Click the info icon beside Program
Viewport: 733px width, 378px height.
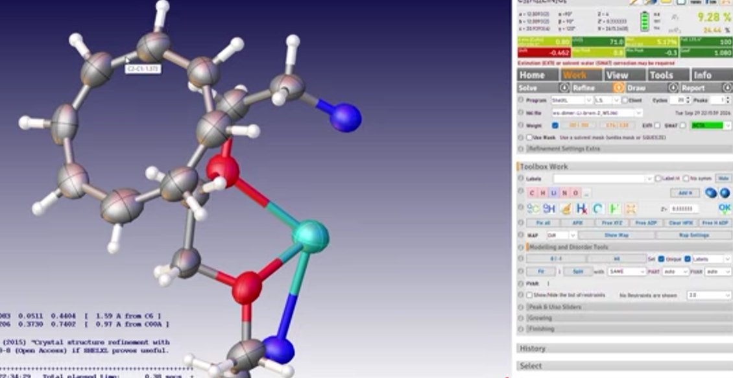coord(521,100)
